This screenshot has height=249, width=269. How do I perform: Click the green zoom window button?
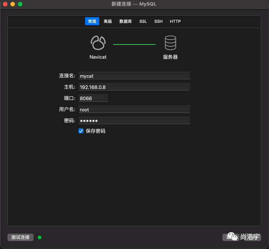[20, 4]
